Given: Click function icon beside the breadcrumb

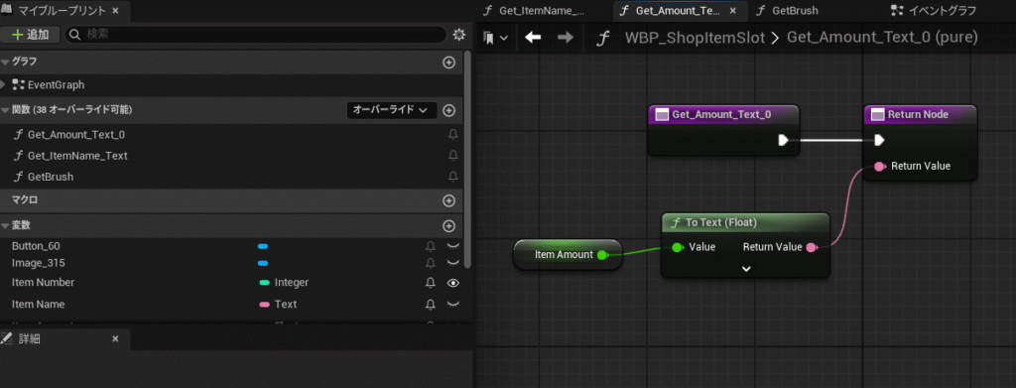Looking at the screenshot, I should pyautogui.click(x=603, y=39).
